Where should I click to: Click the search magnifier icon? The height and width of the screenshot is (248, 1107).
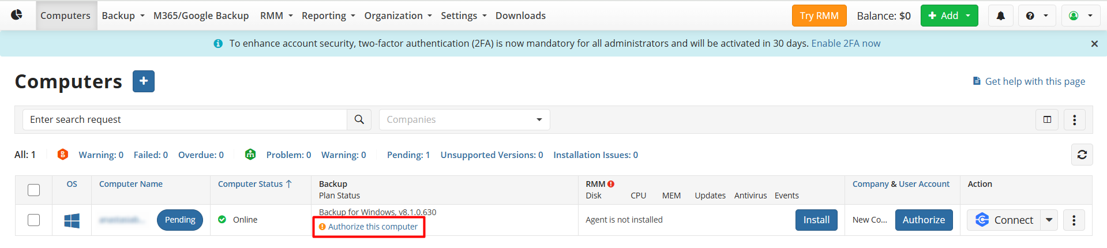(359, 119)
